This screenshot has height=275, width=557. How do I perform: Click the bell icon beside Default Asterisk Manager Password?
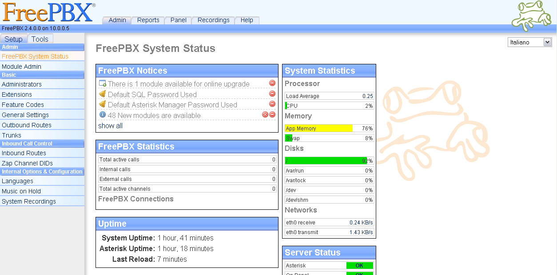point(102,104)
